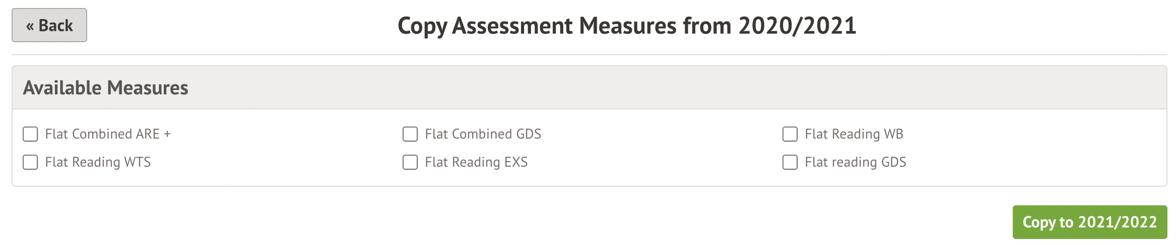
Task: Click the 'Flat Reading WB' label text
Action: pyautogui.click(x=854, y=134)
